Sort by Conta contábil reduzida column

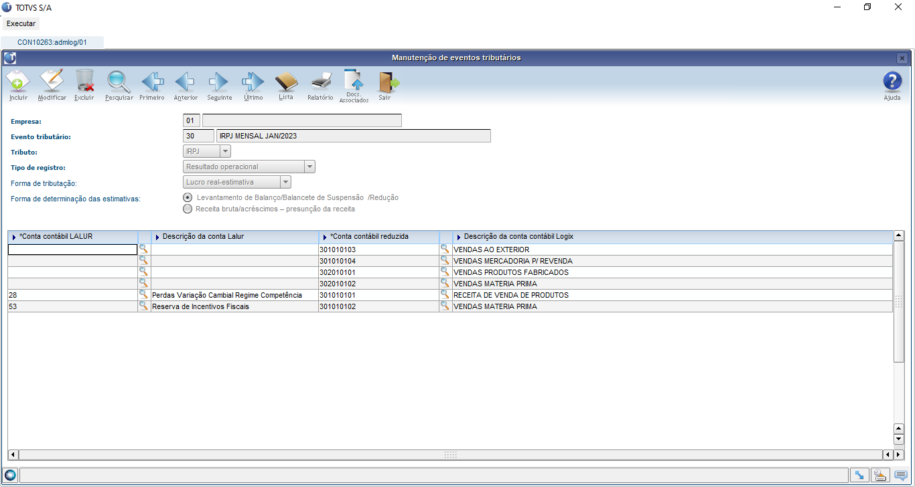click(x=379, y=237)
